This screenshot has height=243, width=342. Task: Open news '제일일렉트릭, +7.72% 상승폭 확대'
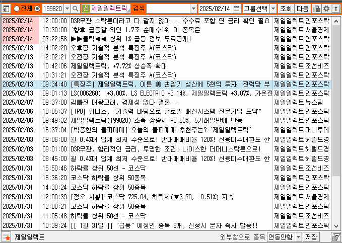(118, 66)
